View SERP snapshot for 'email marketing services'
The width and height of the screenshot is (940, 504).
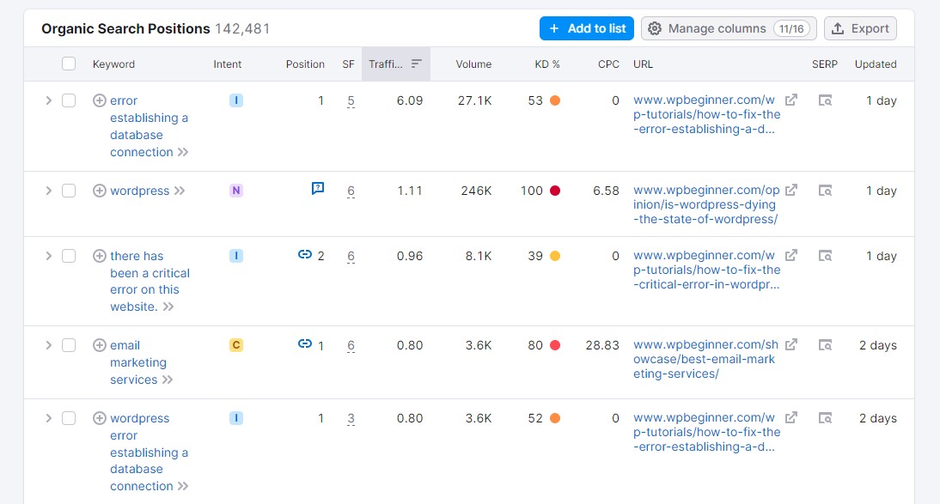pos(826,345)
